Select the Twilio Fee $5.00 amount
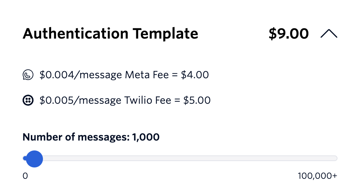This screenshot has height=194, width=357. coord(197,101)
